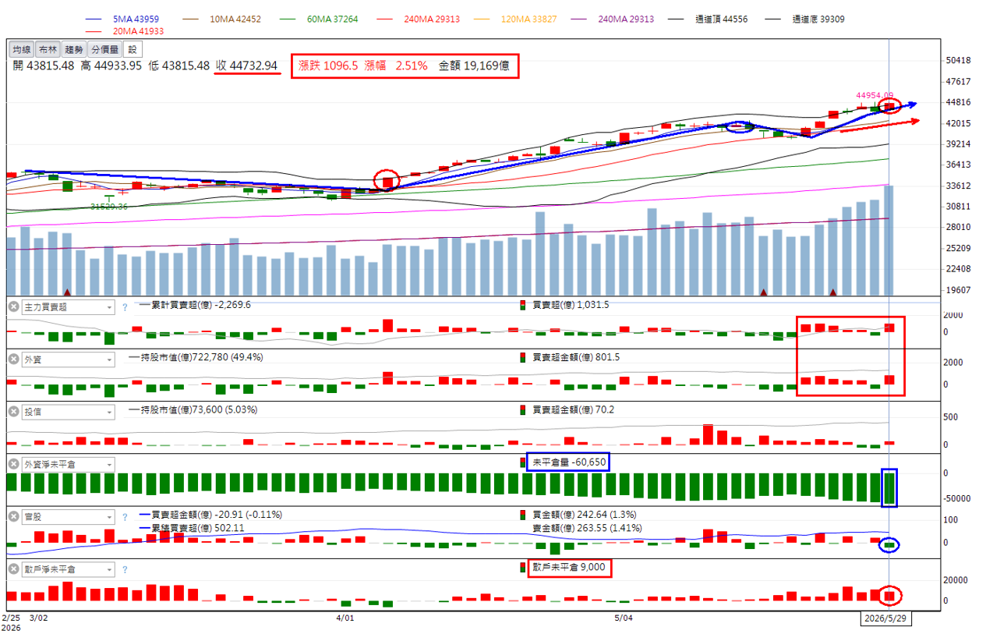Click the 漲幅 2.51% percentage
This screenshot has height=634, width=986.
pyautogui.click(x=396, y=66)
